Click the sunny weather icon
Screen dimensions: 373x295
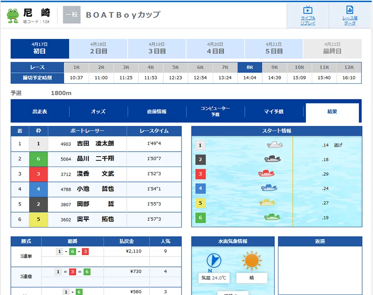tap(251, 261)
